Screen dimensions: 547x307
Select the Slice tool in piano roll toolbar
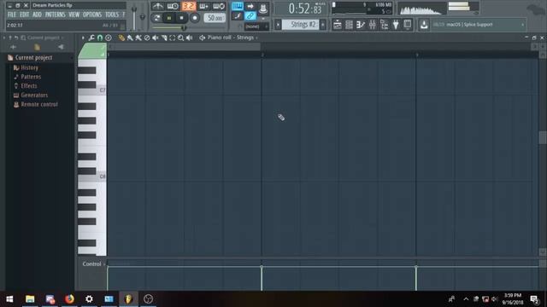click(x=164, y=38)
